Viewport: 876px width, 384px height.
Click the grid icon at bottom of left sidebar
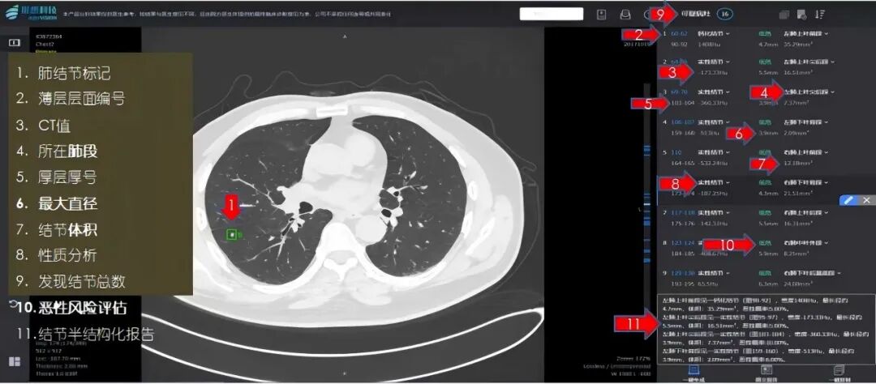pos(14,361)
